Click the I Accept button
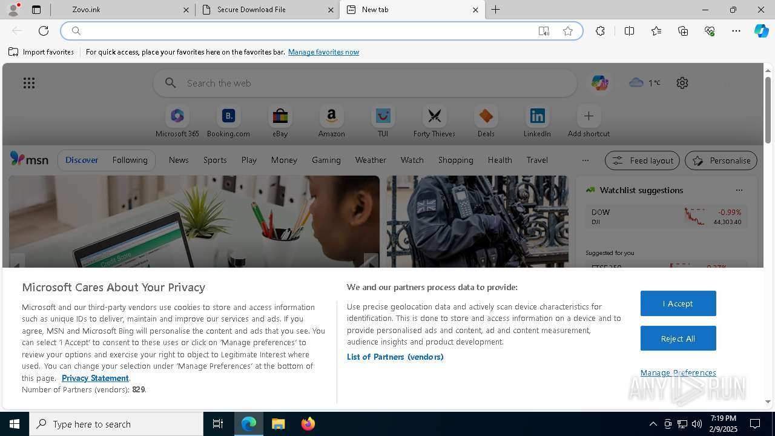The width and height of the screenshot is (775, 436). [x=678, y=303]
